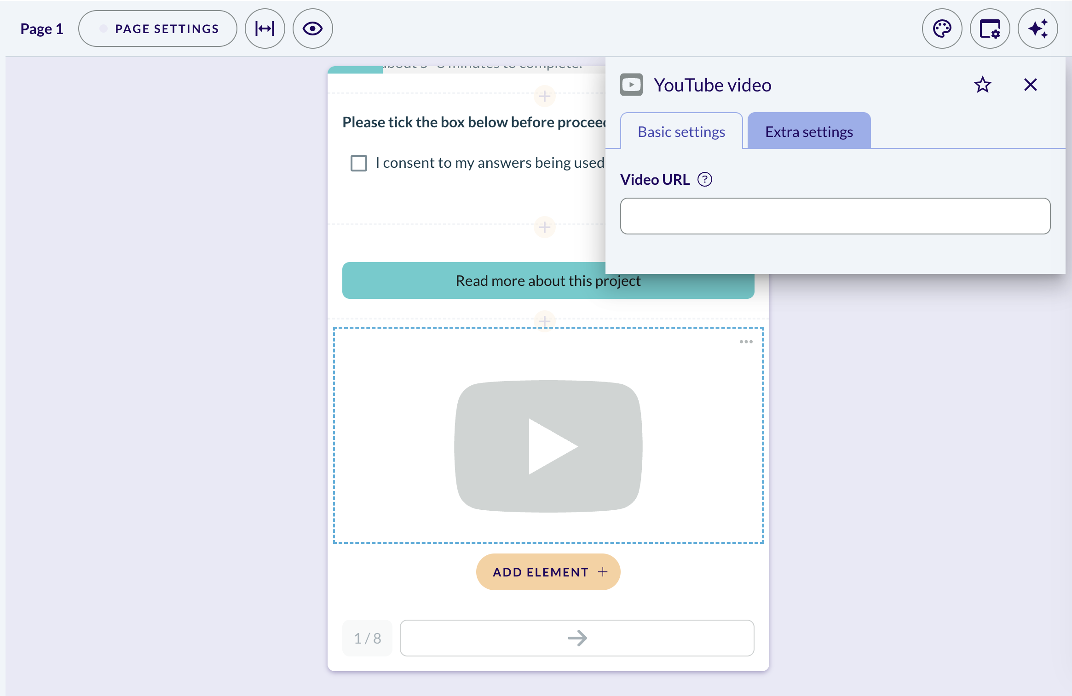Click the Page 1 label
The width and height of the screenshot is (1072, 696).
tap(41, 29)
